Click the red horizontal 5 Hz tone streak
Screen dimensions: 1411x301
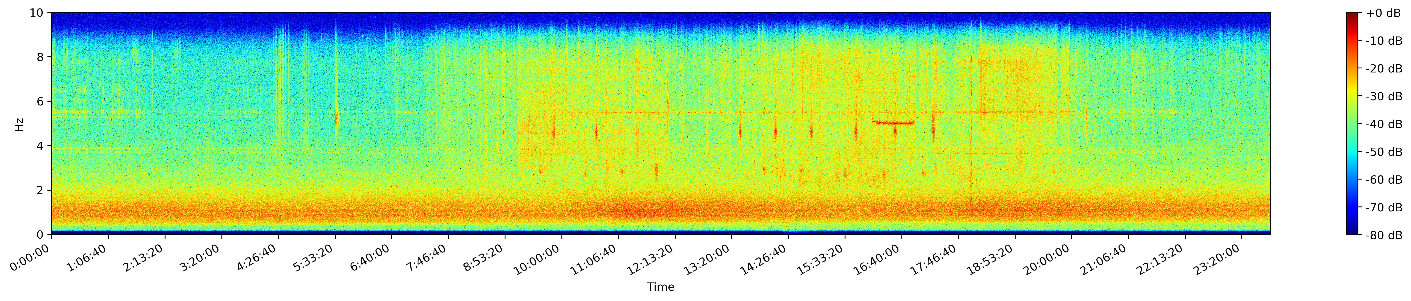(x=893, y=123)
